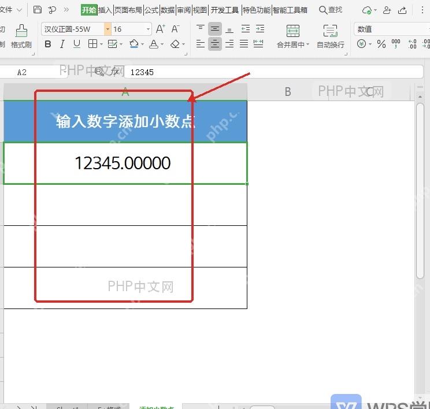Apply the font color A
Screen dimensions: 430x409
pos(154,44)
